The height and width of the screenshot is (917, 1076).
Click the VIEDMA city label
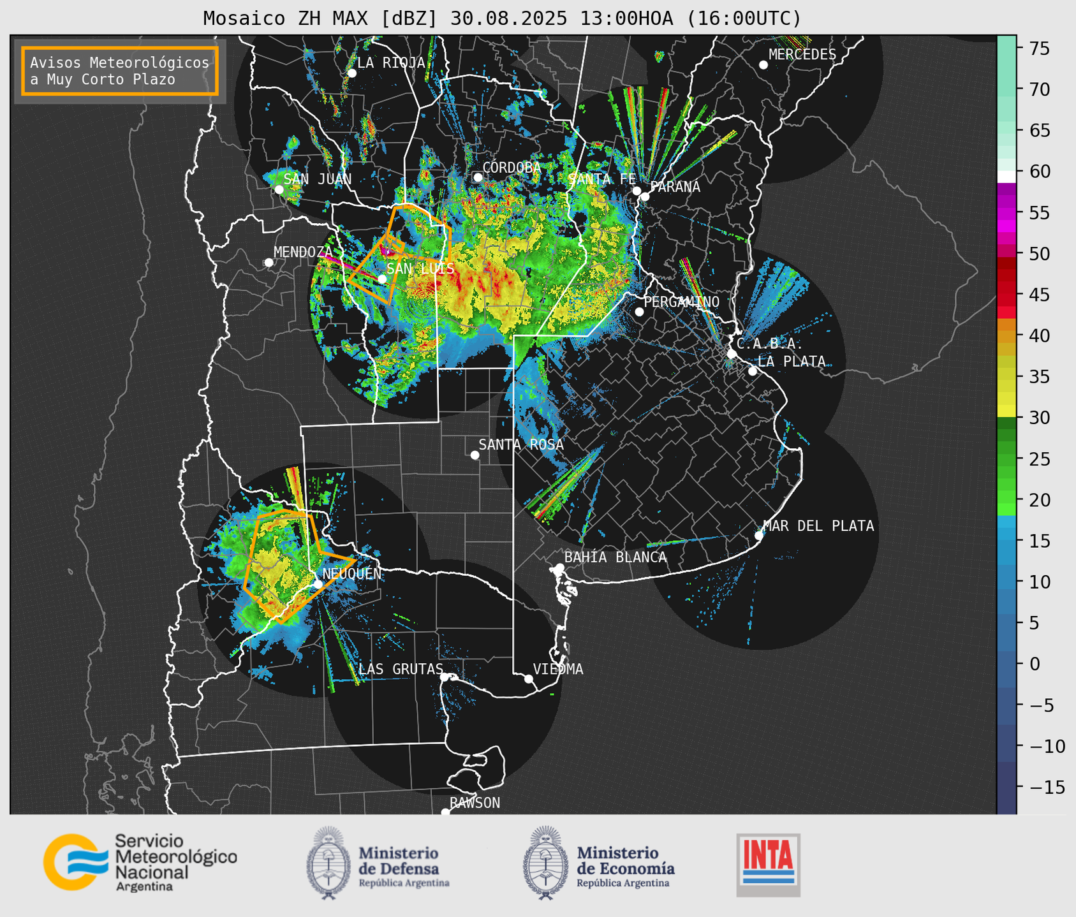pyautogui.click(x=558, y=669)
